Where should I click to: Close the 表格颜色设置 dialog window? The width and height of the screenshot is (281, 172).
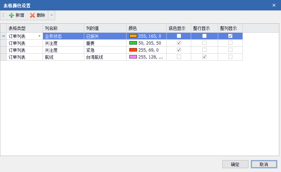[274, 5]
